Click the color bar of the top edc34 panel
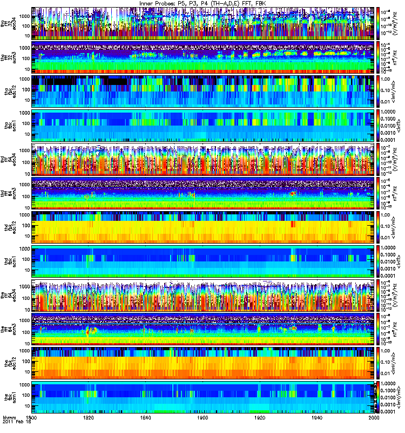The height and width of the screenshot is (433, 405). click(379, 23)
